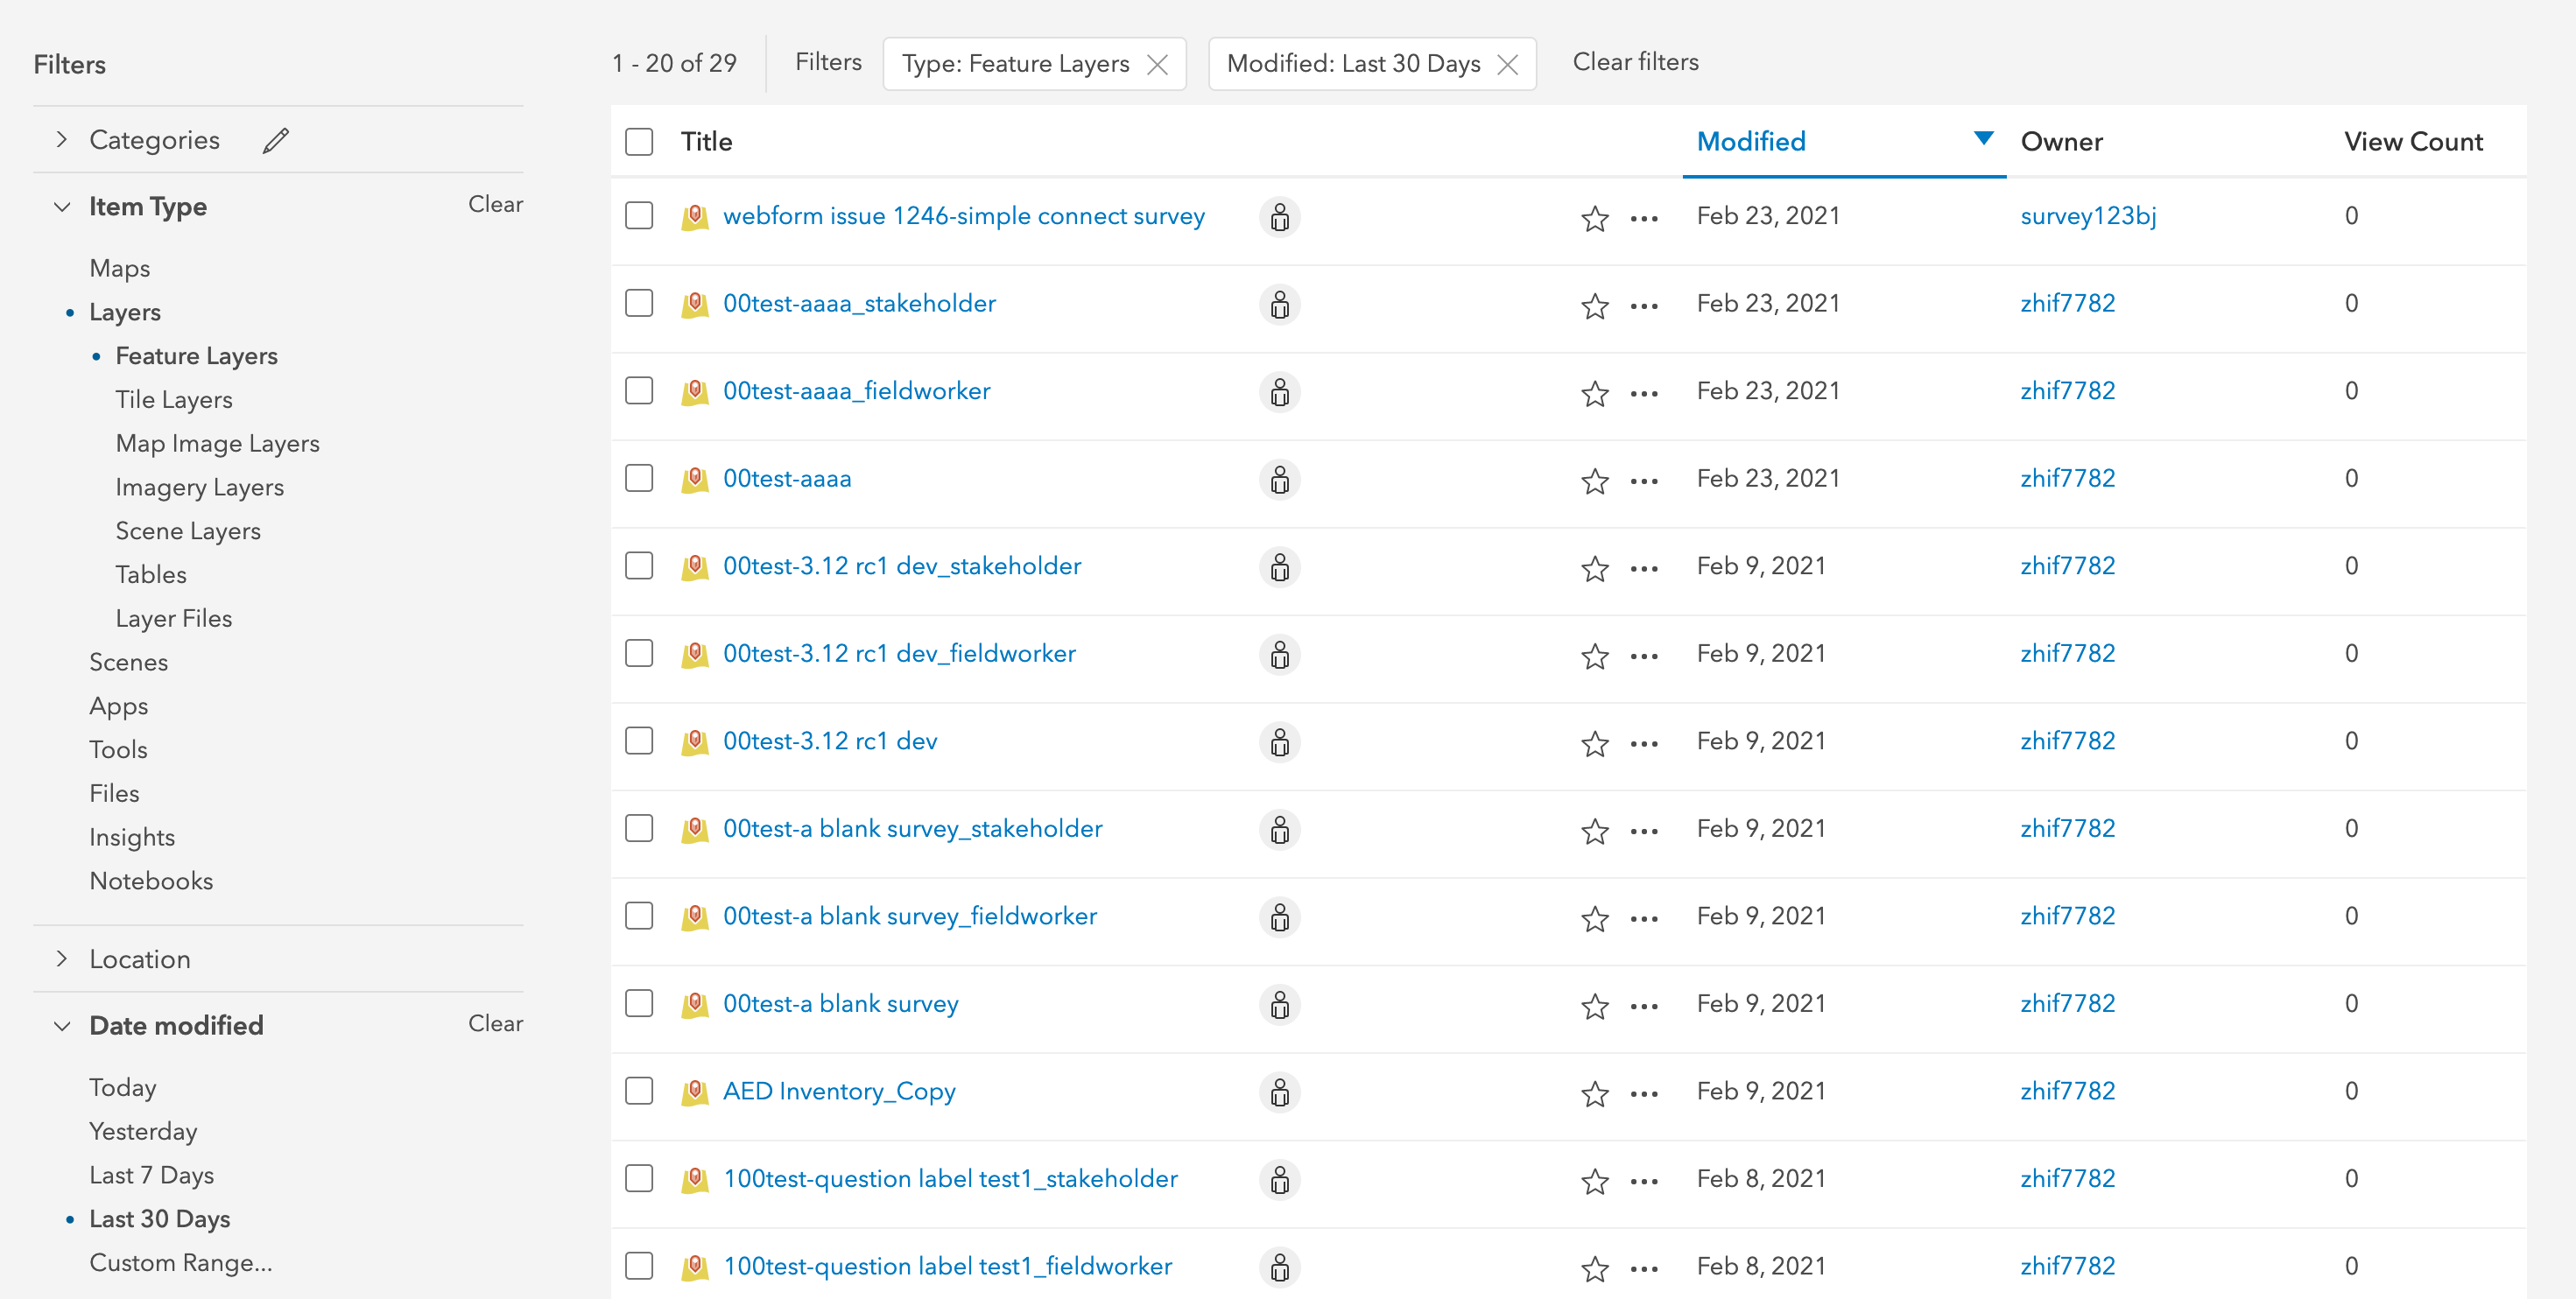Click sharing lock icon for AED Inventory_Copy

(x=1279, y=1092)
